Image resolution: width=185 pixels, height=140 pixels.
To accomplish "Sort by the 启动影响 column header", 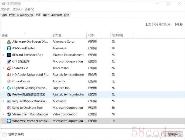I will tap(117, 35).
